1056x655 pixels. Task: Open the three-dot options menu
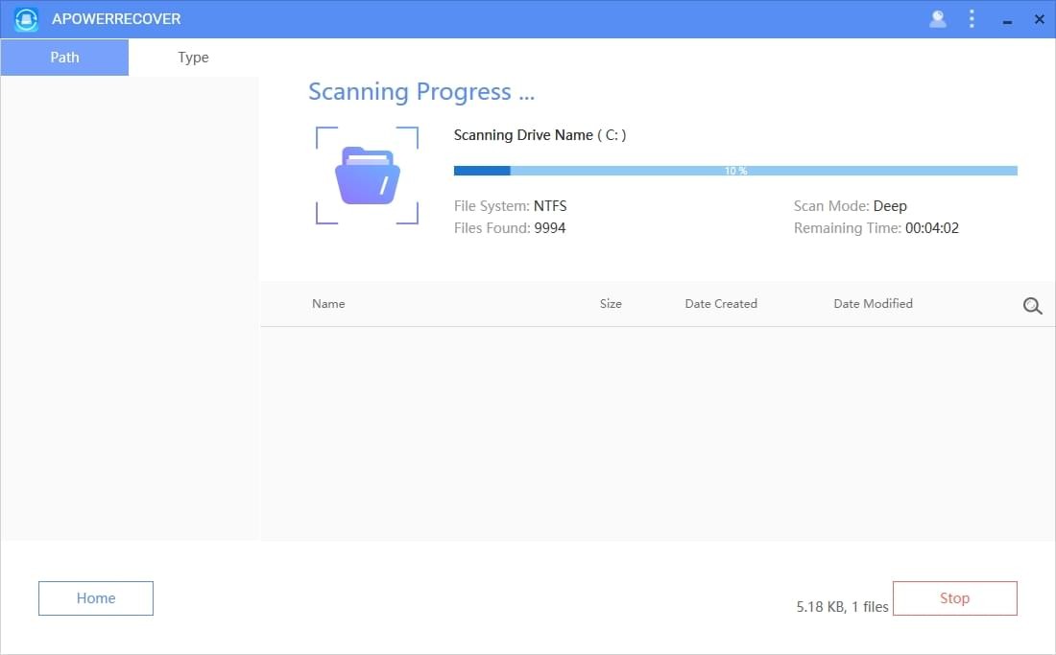click(x=972, y=18)
